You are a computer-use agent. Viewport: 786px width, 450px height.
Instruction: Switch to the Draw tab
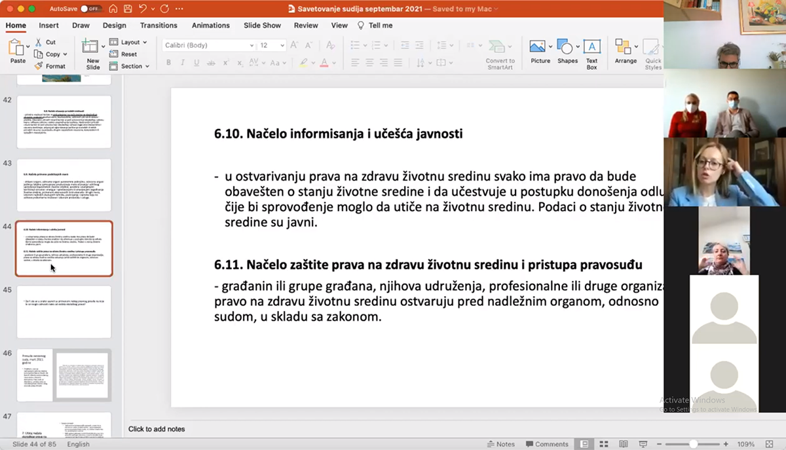click(81, 26)
